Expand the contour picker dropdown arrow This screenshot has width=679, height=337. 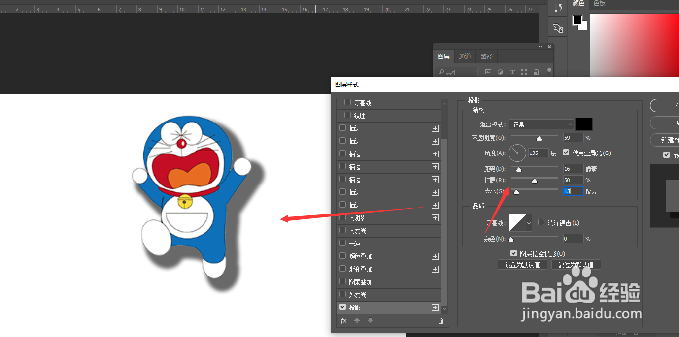[529, 223]
